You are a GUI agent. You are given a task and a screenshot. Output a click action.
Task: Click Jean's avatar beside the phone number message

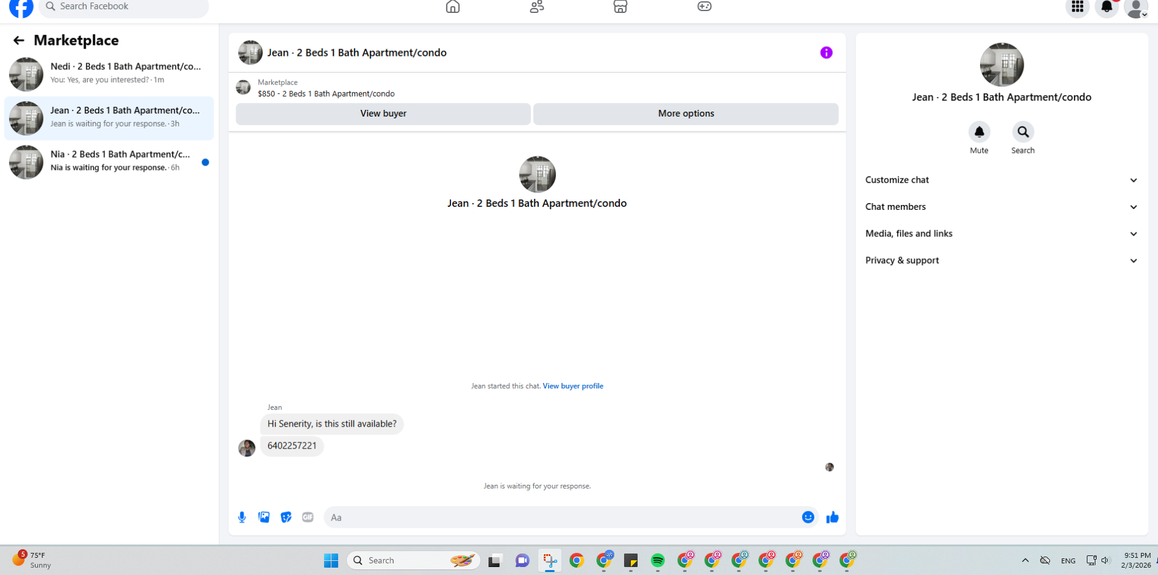click(x=247, y=448)
